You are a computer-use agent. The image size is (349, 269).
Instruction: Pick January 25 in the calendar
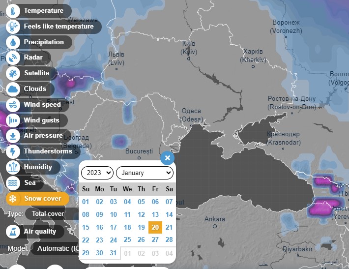[127, 240]
